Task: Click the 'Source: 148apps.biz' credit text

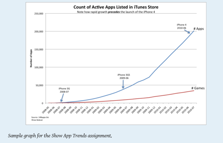Action: 40,117
